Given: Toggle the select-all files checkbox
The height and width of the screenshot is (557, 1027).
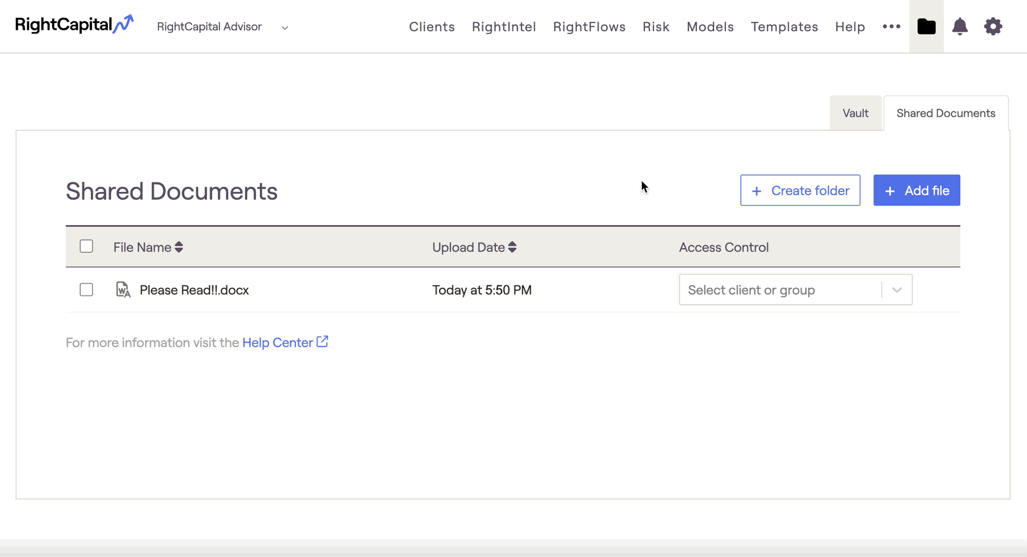Looking at the screenshot, I should point(86,246).
